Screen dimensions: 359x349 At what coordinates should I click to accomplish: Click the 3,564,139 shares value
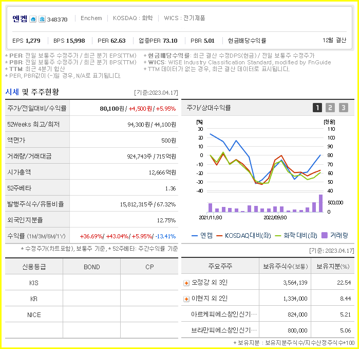[x=295, y=283]
